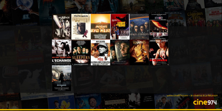
Task: Open the L'Echange poster with Meg Ryan
Action: pyautogui.click(x=62, y=52)
